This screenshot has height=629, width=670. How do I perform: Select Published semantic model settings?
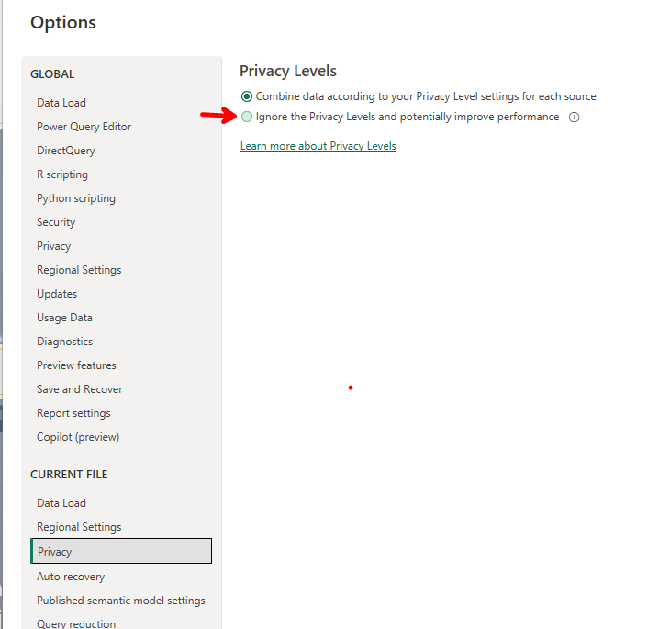coord(121,601)
